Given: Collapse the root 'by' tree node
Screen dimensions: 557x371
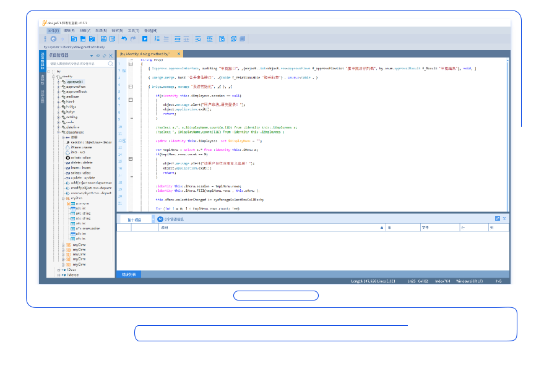Looking at the screenshot, I should pyautogui.click(x=49, y=71).
